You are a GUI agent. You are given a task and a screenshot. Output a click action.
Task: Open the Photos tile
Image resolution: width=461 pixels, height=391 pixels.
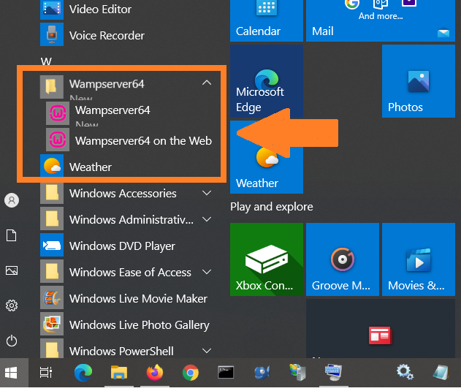(x=416, y=81)
